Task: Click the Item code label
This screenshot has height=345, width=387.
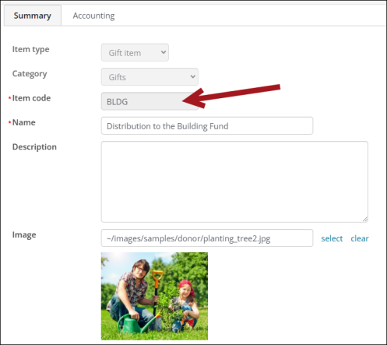Action: (31, 98)
